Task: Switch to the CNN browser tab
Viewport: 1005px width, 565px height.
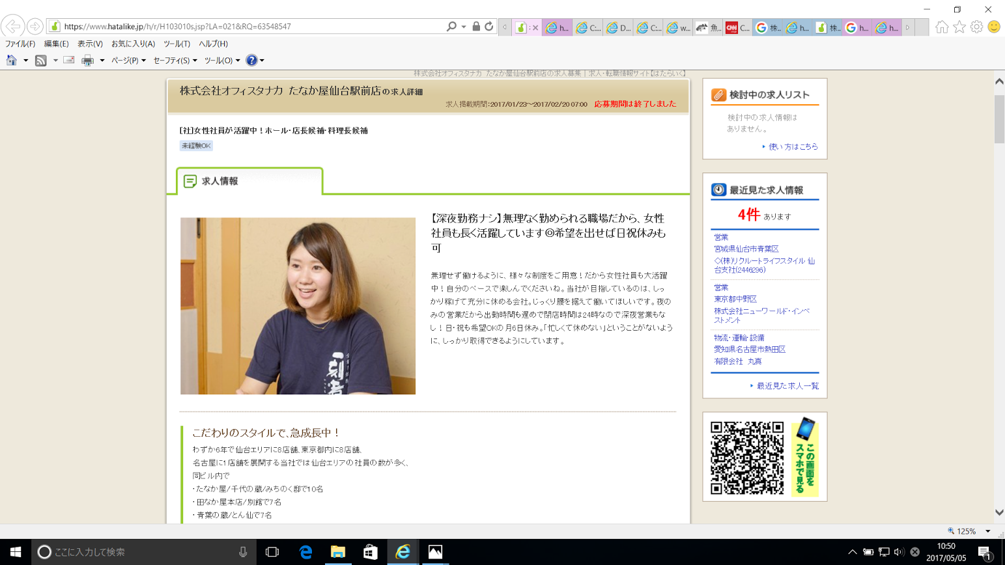Action: (737, 27)
